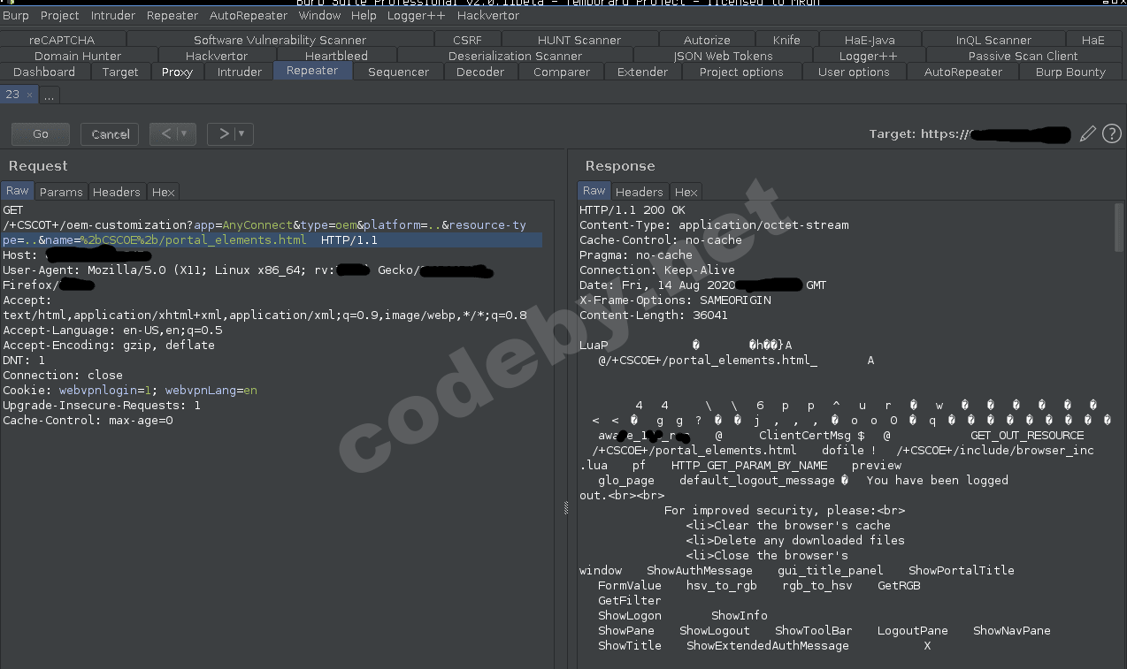This screenshot has width=1127, height=669.
Task: Open the AutoRepeater tool tab
Action: 963,72
